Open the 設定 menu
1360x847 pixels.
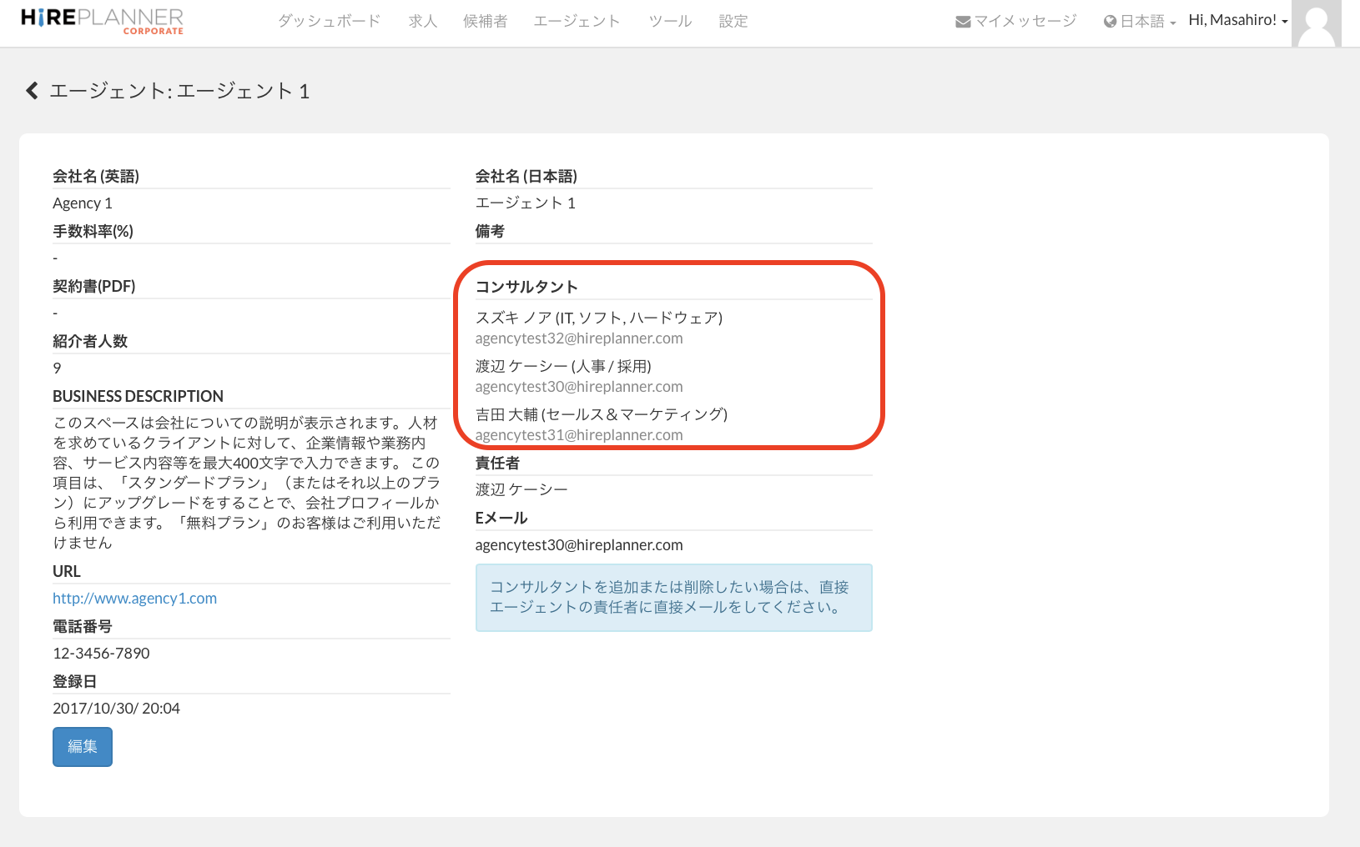pos(733,22)
